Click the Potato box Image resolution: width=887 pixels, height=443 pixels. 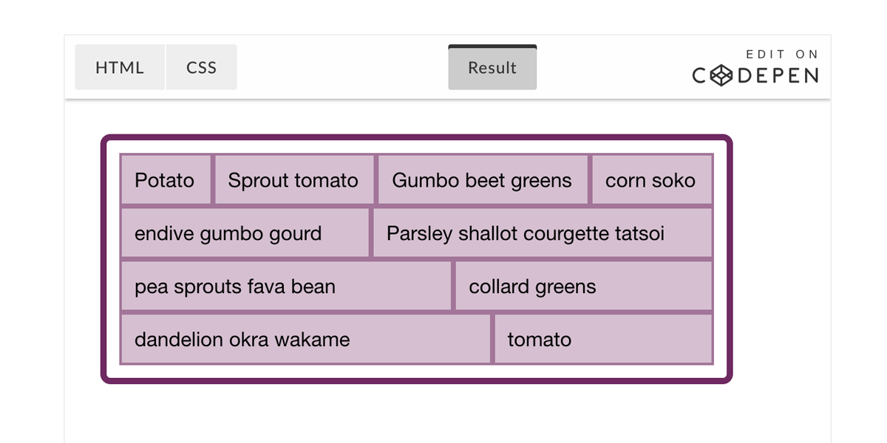click(x=166, y=179)
